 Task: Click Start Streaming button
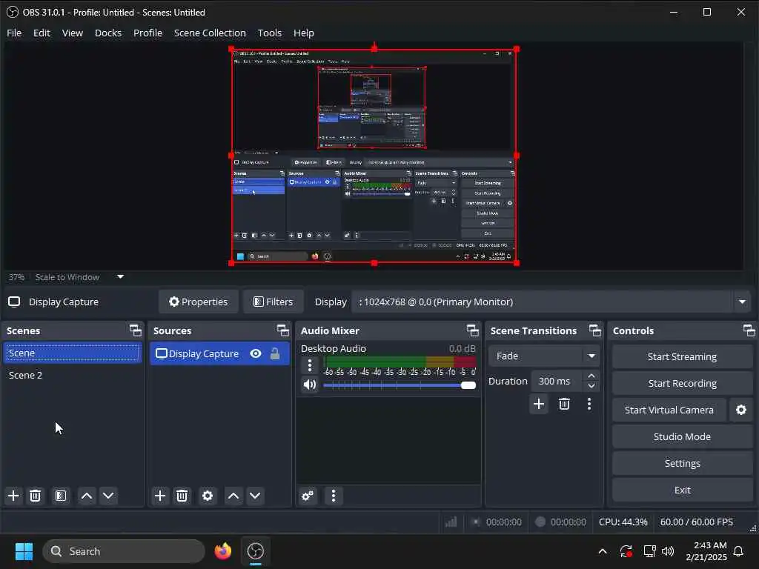[x=682, y=356]
